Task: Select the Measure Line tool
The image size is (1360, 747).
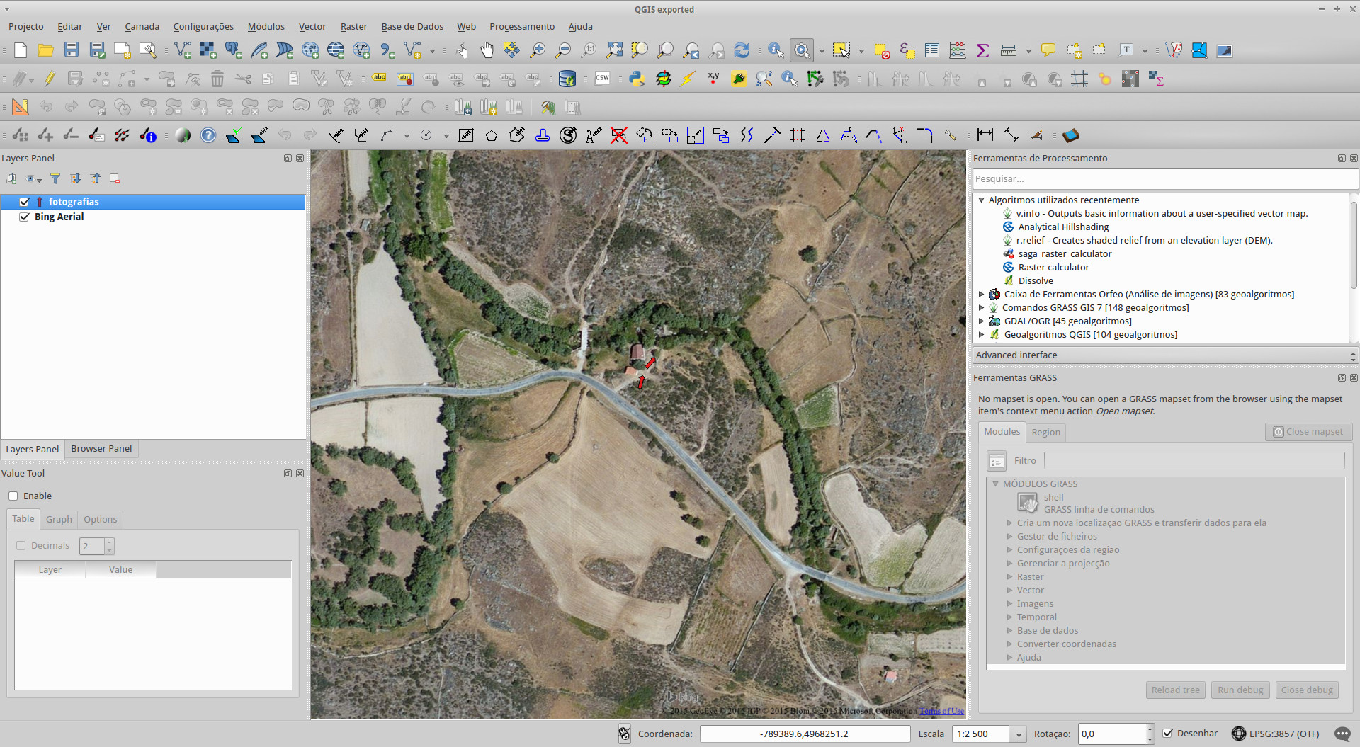Action: [x=1009, y=50]
